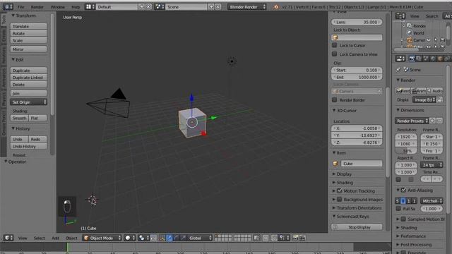Viewport: 452px width, 254px height.
Task: Open the Window menu
Action: [x=58, y=7]
